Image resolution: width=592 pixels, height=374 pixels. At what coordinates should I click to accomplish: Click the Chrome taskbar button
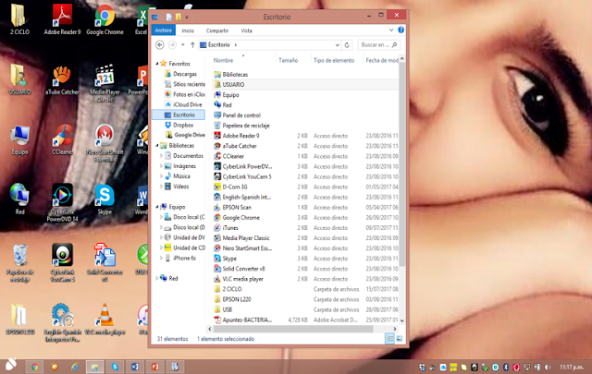coord(34,367)
